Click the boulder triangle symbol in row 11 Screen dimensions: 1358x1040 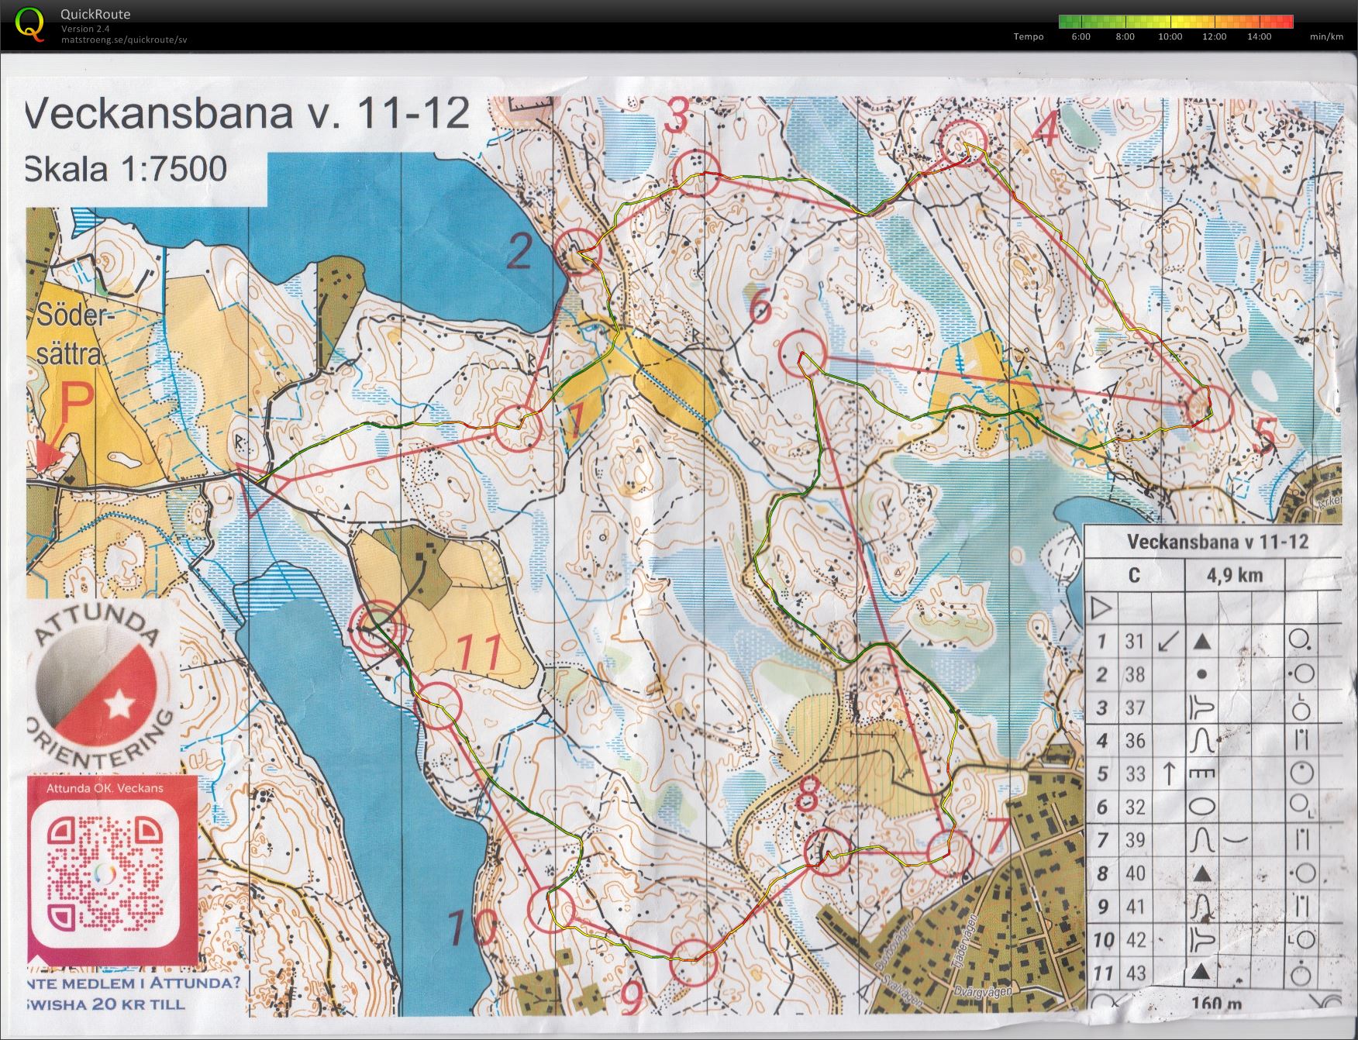click(1201, 970)
